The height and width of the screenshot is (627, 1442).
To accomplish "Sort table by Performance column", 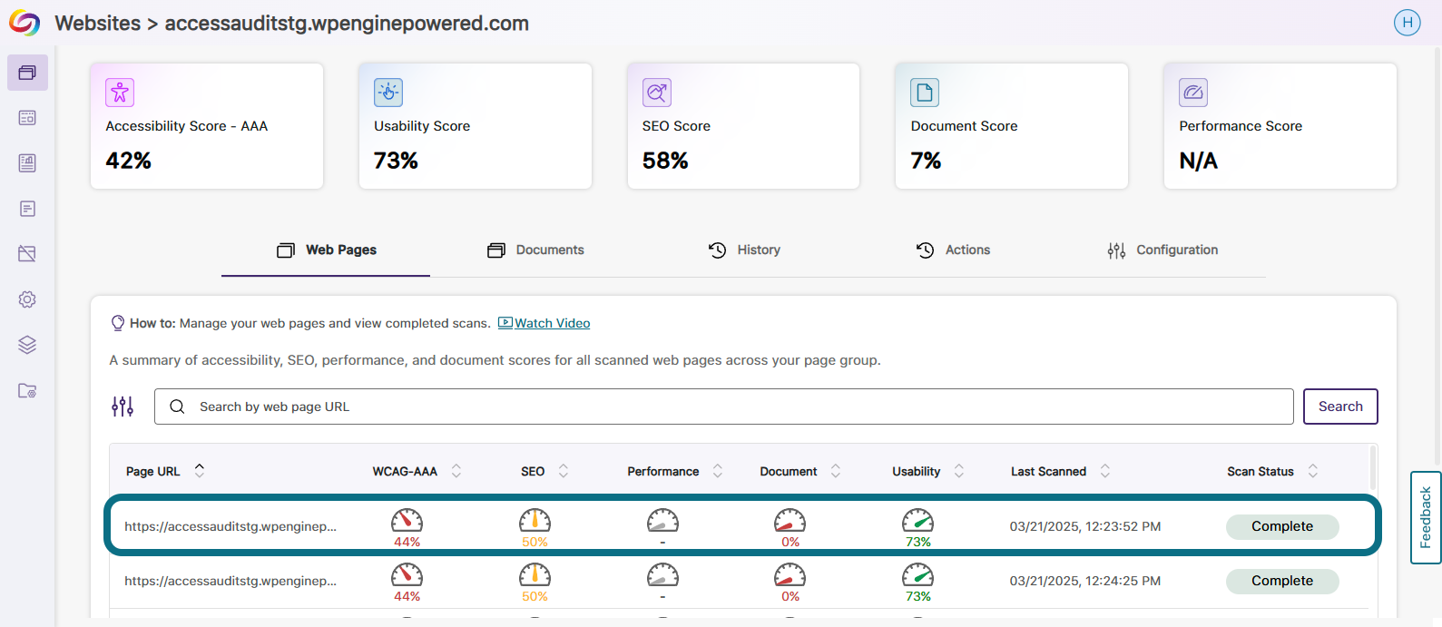I will 718,471.
